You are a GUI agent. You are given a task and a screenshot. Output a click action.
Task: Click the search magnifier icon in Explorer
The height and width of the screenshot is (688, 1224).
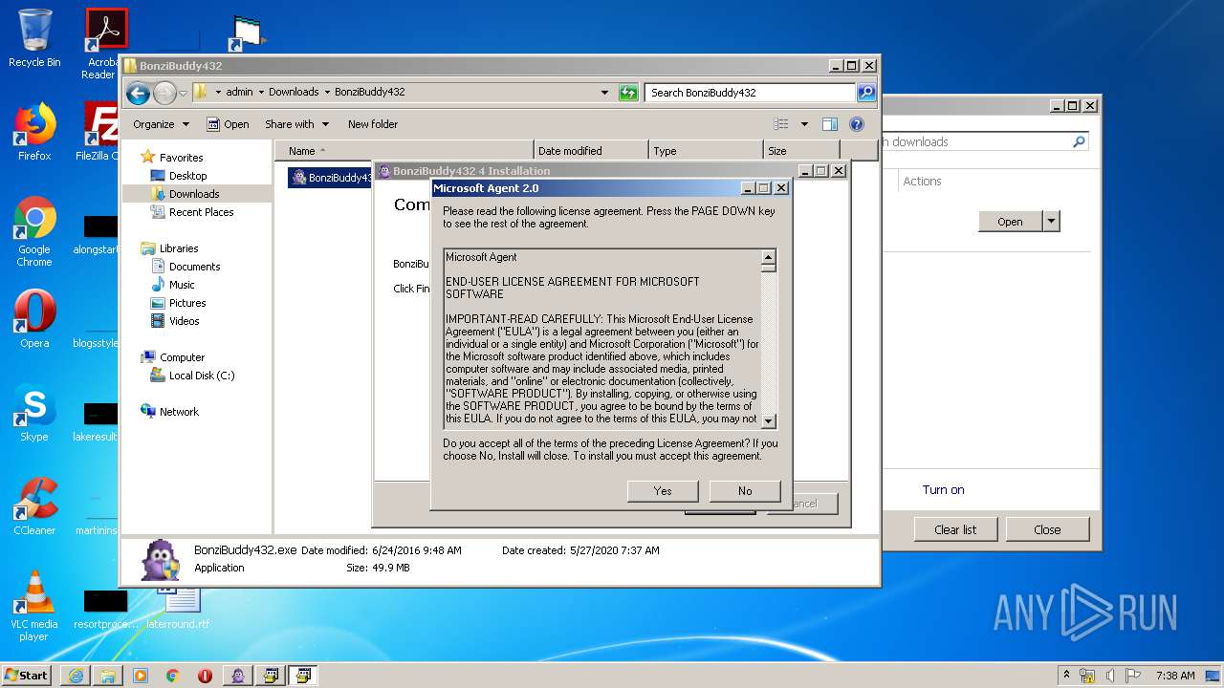(866, 93)
